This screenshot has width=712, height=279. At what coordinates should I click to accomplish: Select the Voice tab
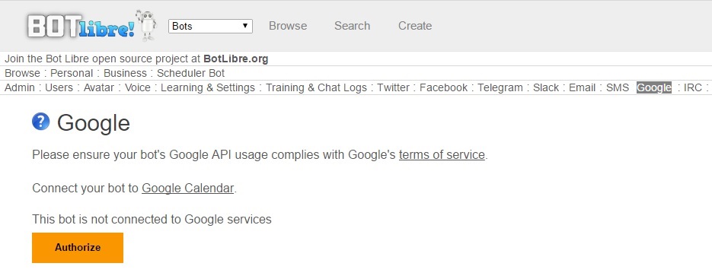coord(138,87)
